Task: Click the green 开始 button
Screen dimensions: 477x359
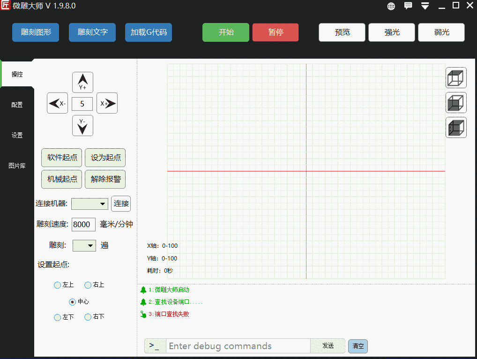Action: (226, 32)
